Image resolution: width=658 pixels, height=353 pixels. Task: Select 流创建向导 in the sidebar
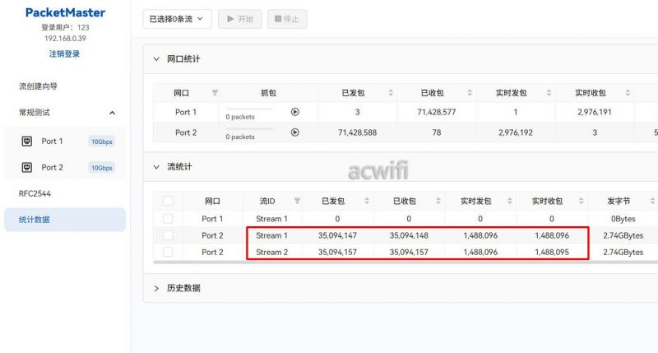coord(38,86)
